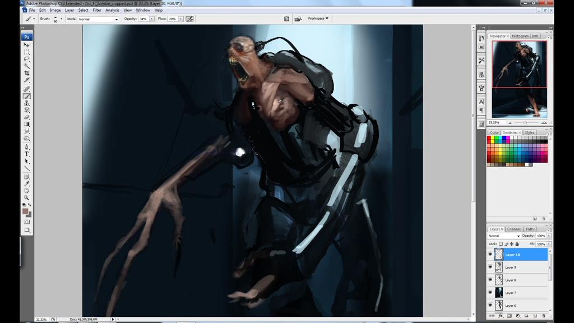Select the Path Selection tool

(x=27, y=161)
